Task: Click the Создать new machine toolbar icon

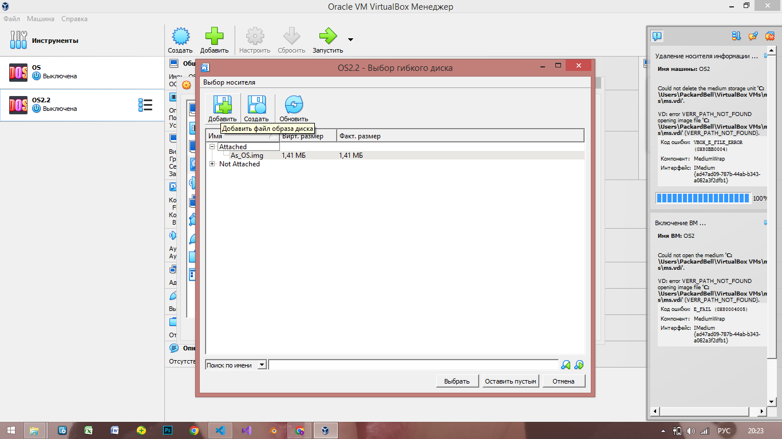Action: coord(180,37)
